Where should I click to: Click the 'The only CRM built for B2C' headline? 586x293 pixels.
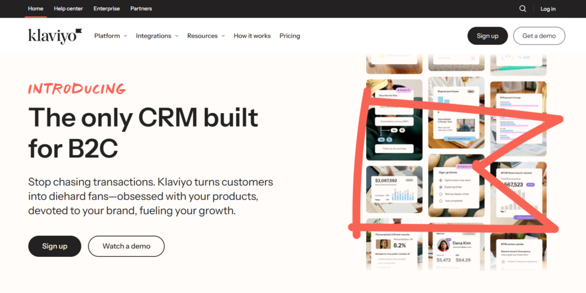coord(143,133)
